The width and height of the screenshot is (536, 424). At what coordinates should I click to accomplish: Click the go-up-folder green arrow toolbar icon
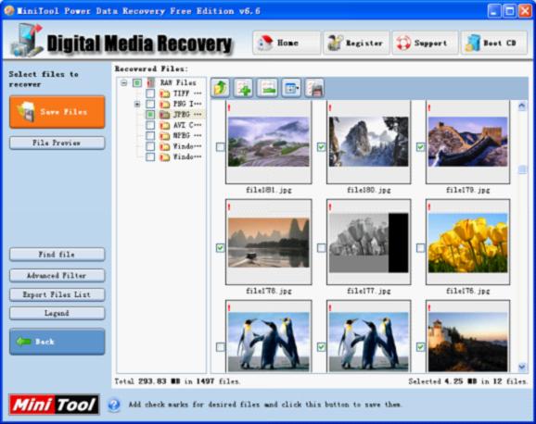220,88
